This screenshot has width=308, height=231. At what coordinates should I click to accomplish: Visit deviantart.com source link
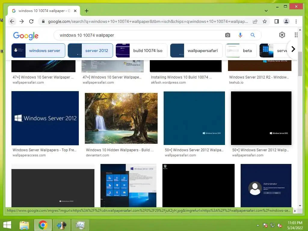97,155
